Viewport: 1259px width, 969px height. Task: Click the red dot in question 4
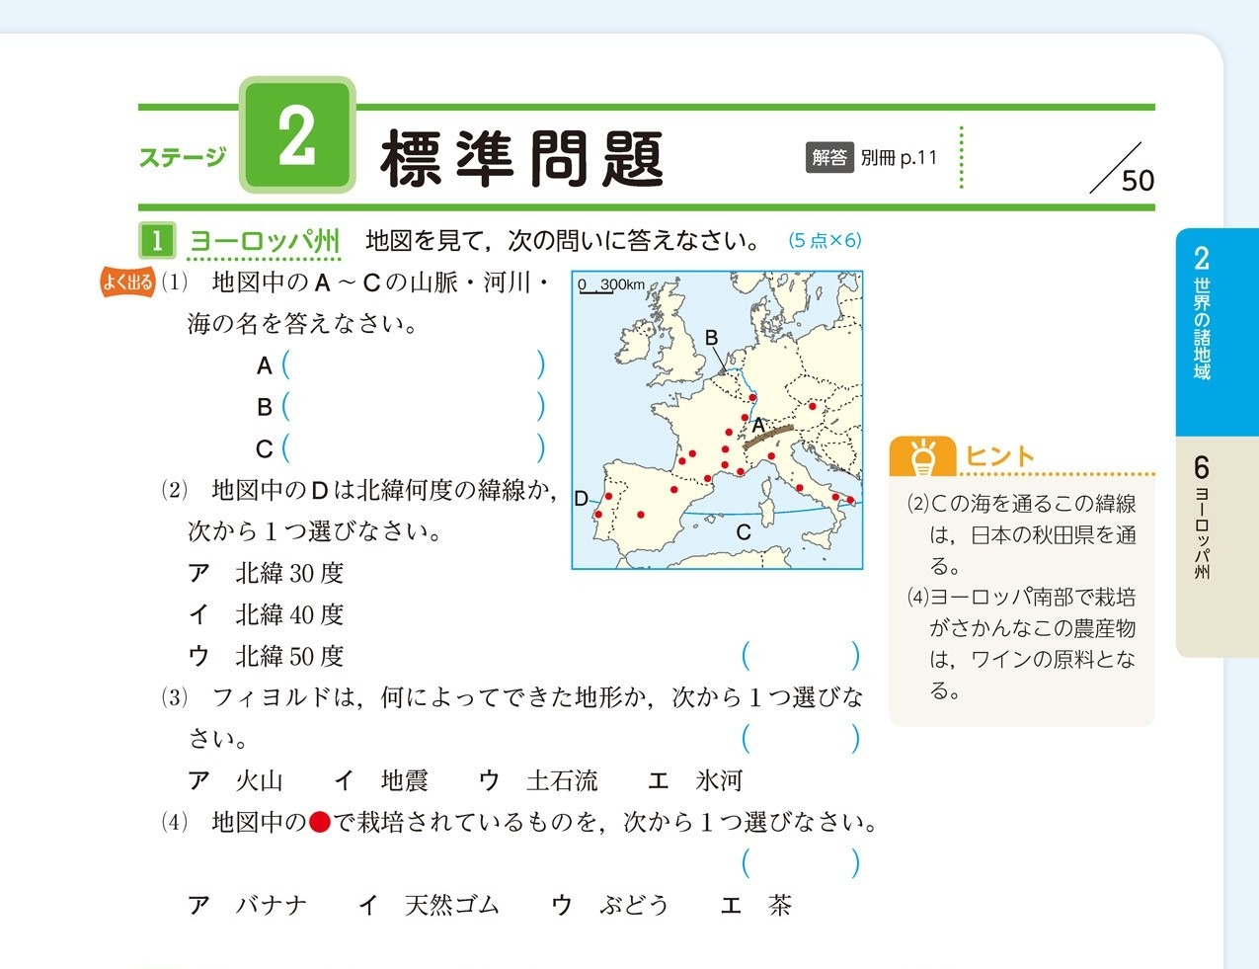pyautogui.click(x=319, y=822)
